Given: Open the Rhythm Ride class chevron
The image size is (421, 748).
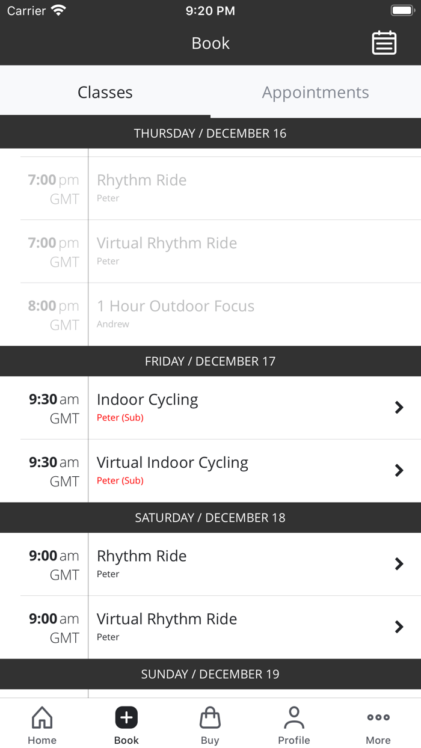Looking at the screenshot, I should (x=399, y=564).
